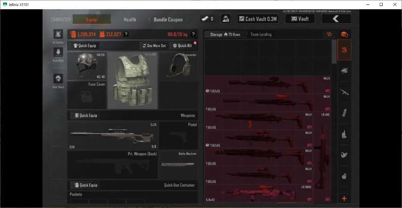Open the Cash Vault 0.3M button
This screenshot has height=208, width=402.
pos(258,19)
